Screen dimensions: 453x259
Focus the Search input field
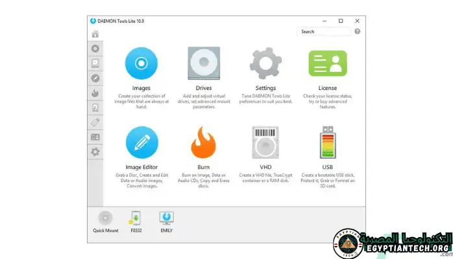point(323,31)
